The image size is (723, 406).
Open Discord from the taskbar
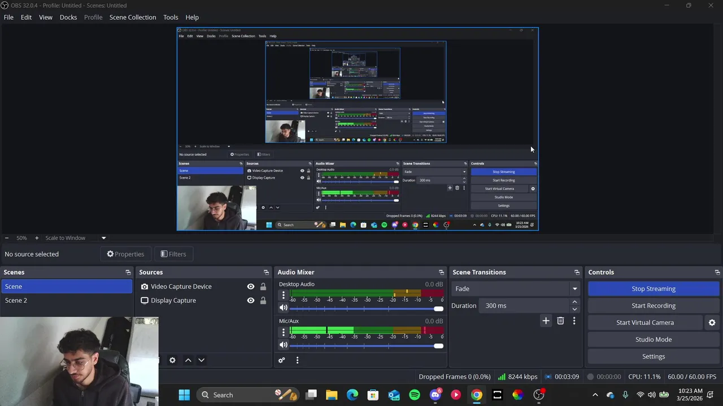tap(435, 395)
